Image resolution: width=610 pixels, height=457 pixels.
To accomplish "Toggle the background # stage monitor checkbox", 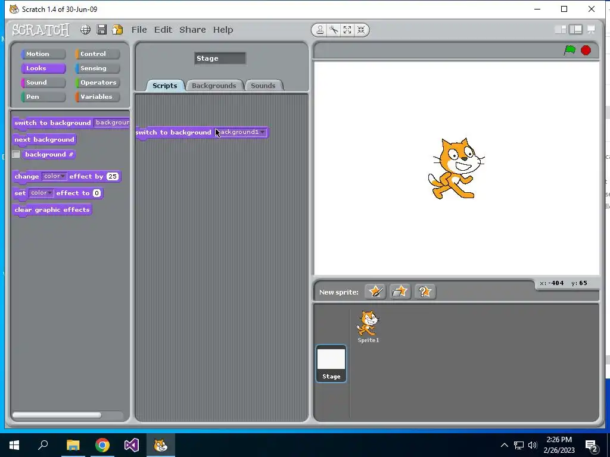I will [16, 155].
